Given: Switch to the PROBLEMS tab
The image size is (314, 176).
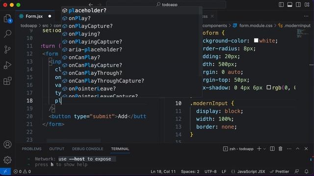Looking at the screenshot, I should click(x=31, y=149).
